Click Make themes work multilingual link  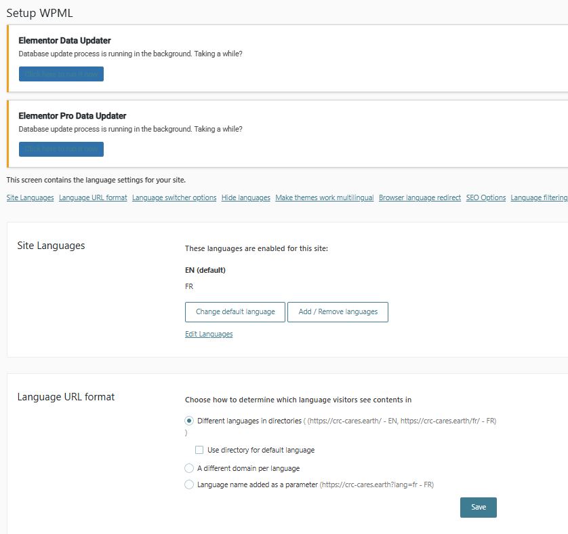(x=324, y=198)
